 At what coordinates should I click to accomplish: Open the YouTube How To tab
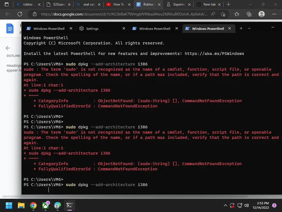118,4
